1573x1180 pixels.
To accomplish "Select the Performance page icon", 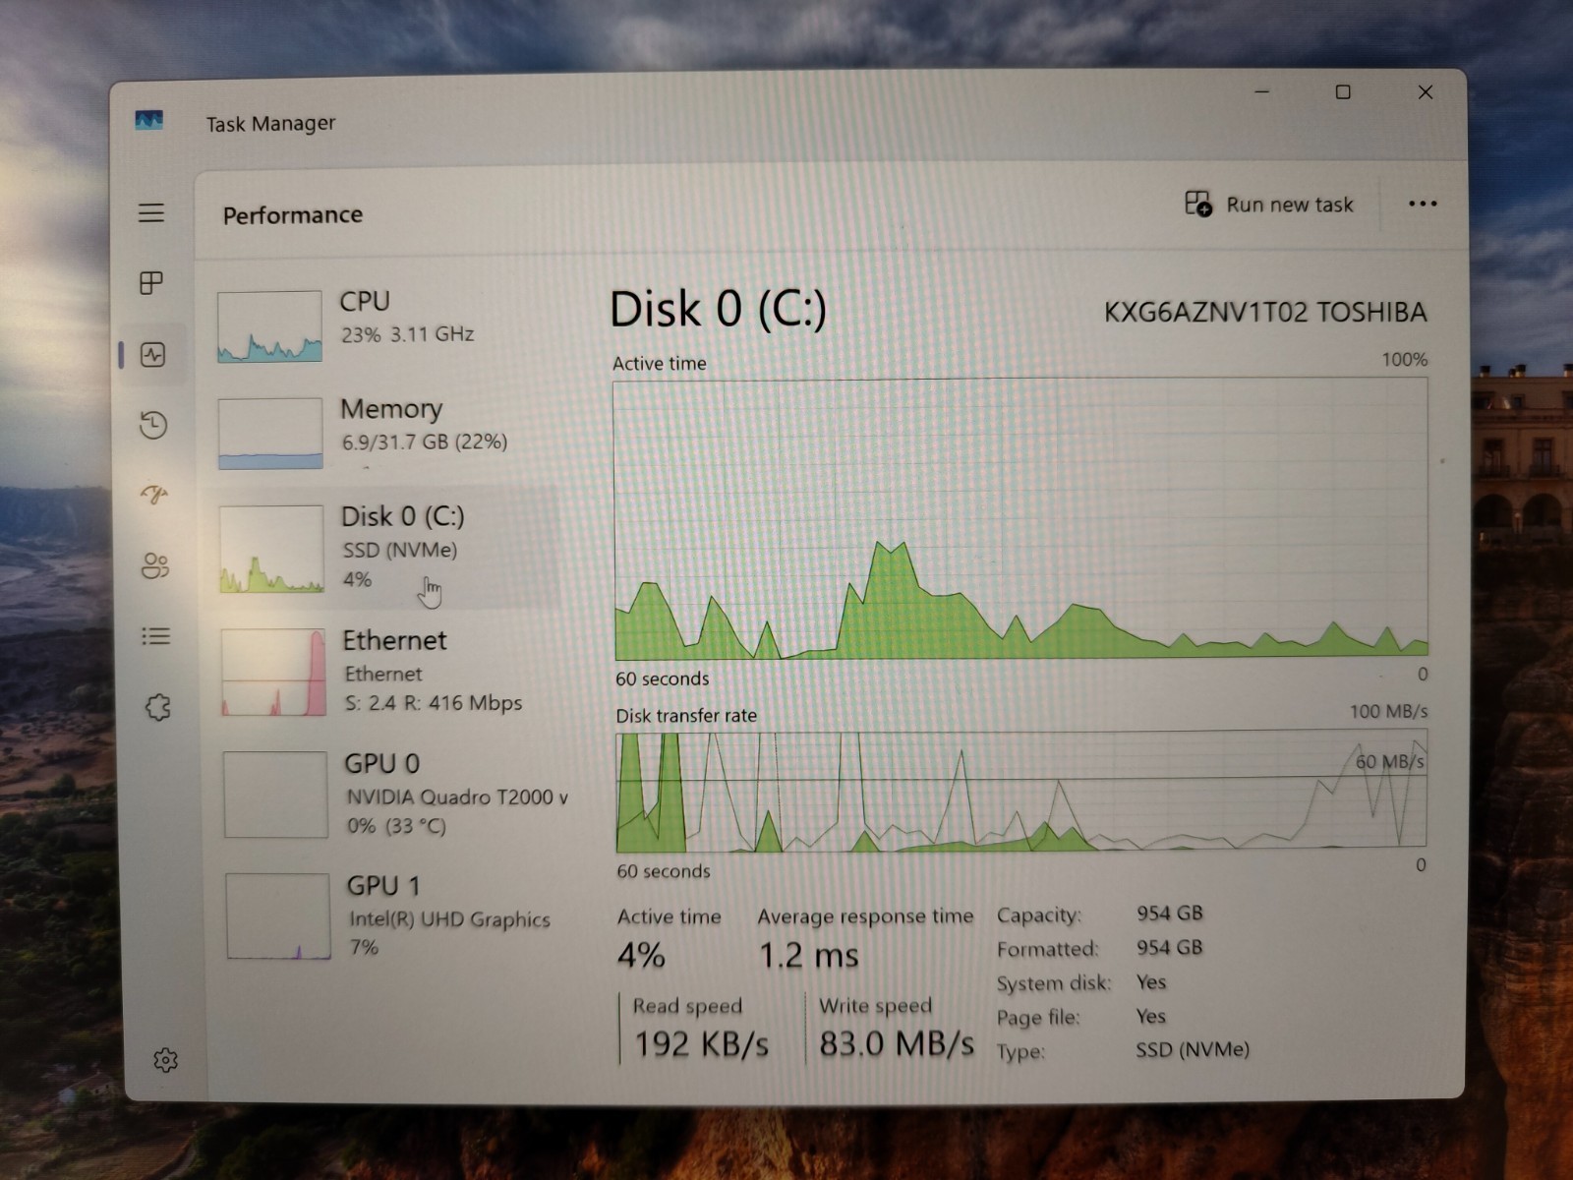I will click(153, 354).
